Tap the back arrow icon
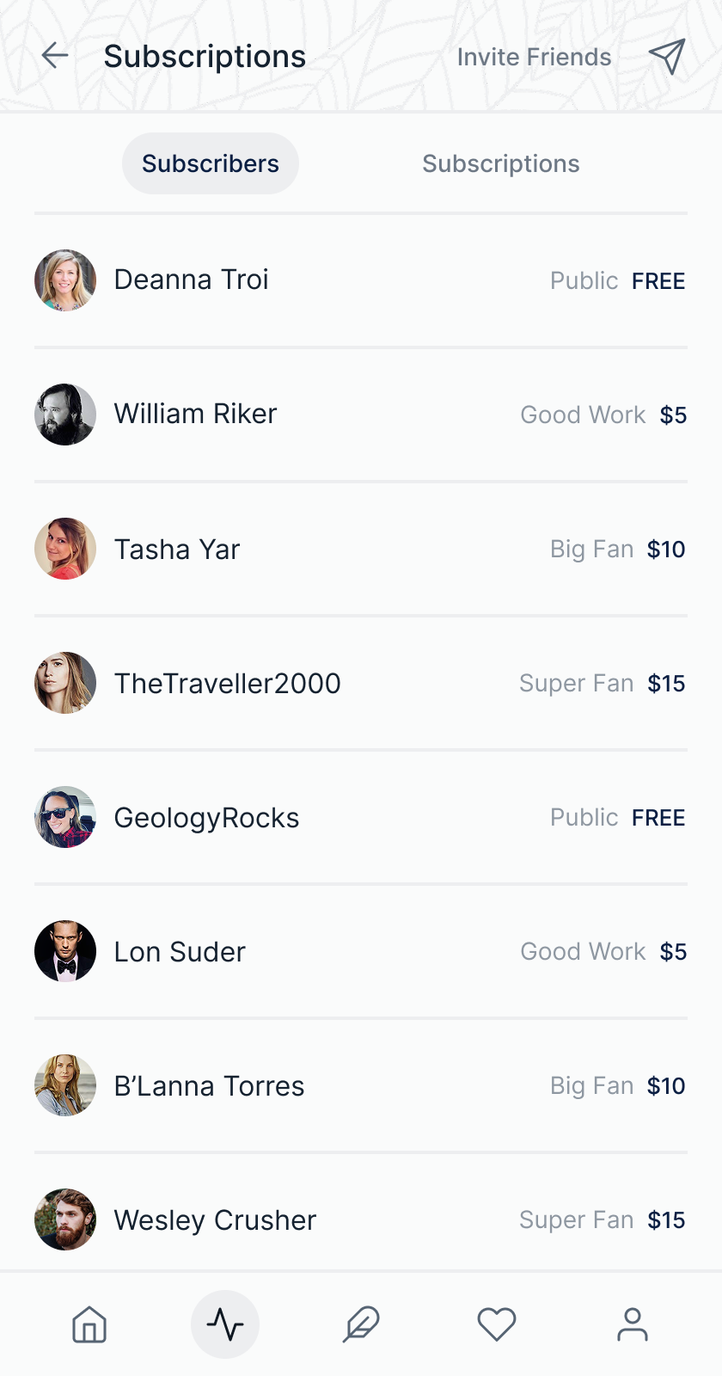 [55, 56]
